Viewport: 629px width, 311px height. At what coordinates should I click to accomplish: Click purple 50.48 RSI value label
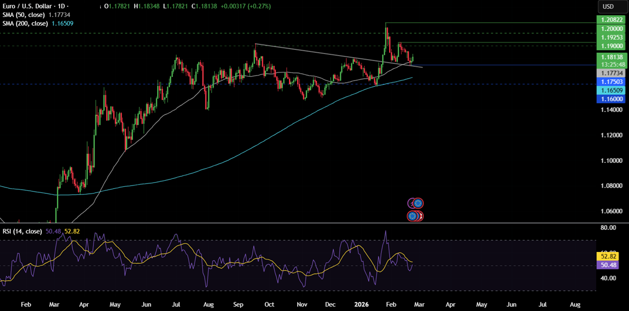(608, 265)
